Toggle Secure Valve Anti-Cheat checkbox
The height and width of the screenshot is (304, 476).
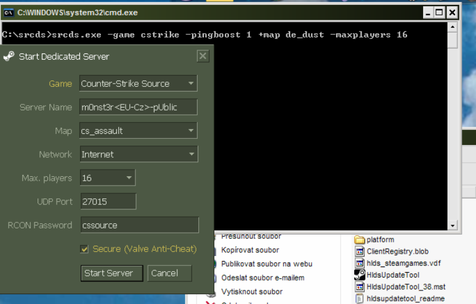pos(84,249)
